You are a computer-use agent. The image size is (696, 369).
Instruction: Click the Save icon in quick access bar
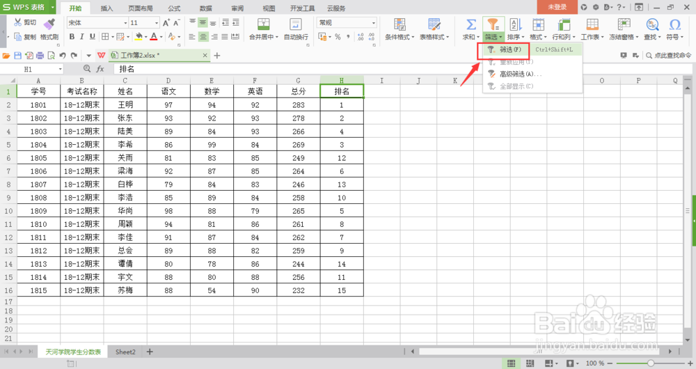click(18, 56)
